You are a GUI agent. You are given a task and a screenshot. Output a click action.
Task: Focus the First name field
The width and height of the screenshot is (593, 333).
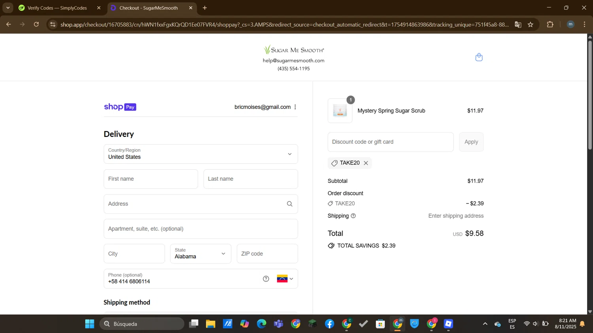click(151, 179)
